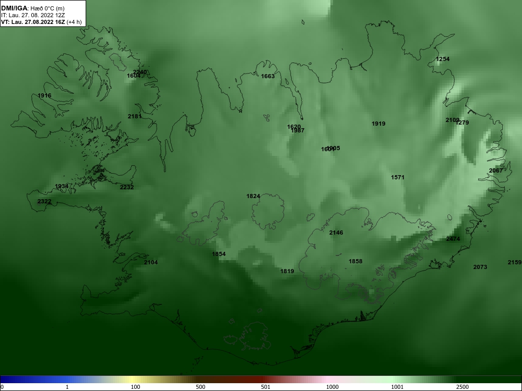Select the 1858 height value
Screen dimensions: 522x391
point(355,261)
